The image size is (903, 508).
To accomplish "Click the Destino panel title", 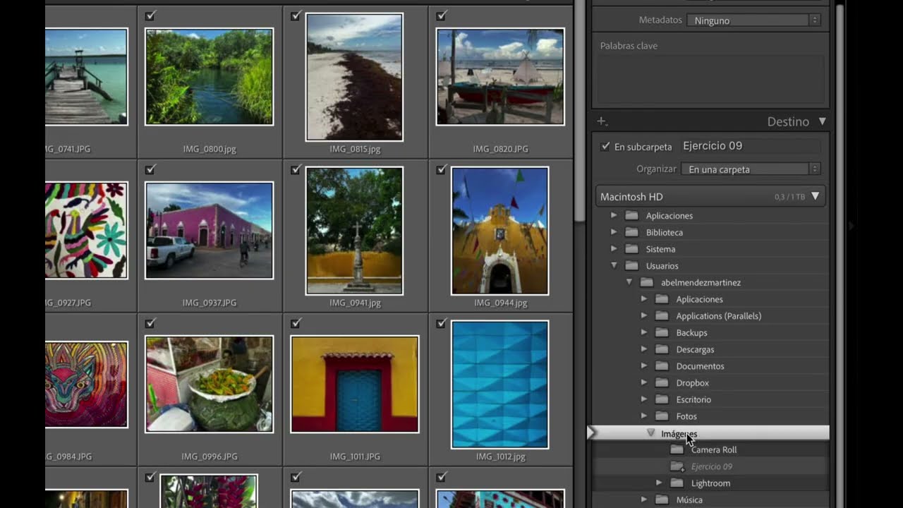I will point(788,122).
